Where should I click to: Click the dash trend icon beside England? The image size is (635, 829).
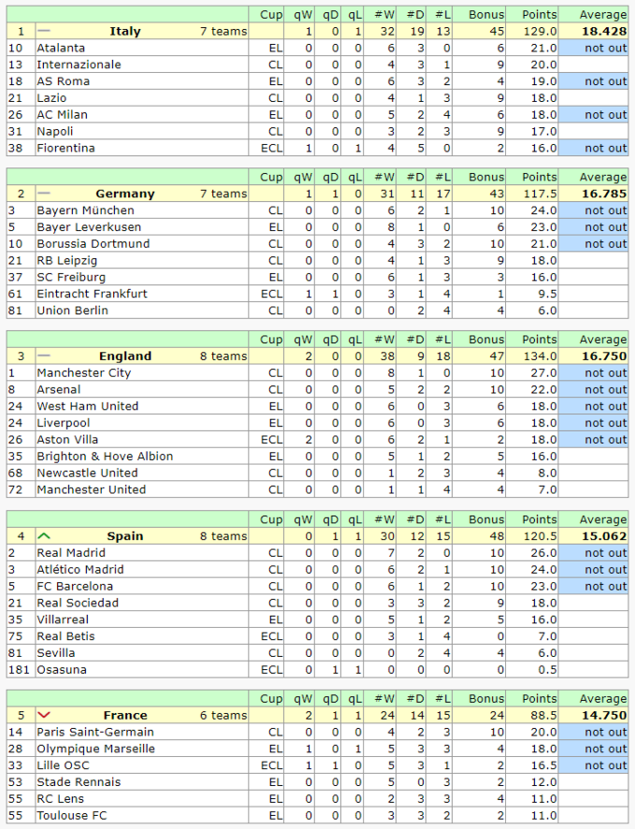coord(44,356)
